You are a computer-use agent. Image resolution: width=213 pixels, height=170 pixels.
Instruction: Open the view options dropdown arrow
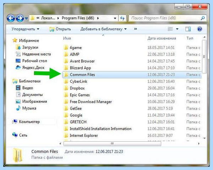pyautogui.click(x=177, y=29)
